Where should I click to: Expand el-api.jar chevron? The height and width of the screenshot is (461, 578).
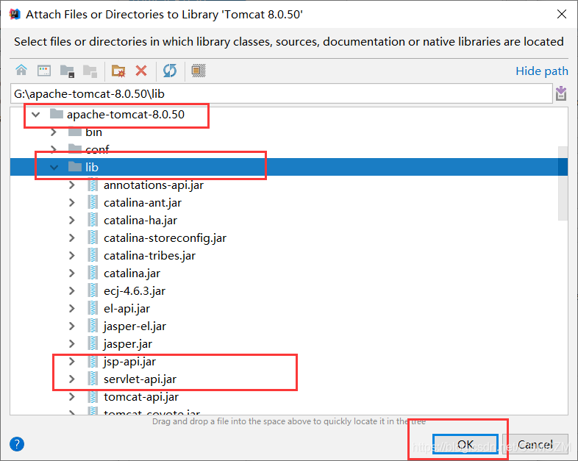72,309
